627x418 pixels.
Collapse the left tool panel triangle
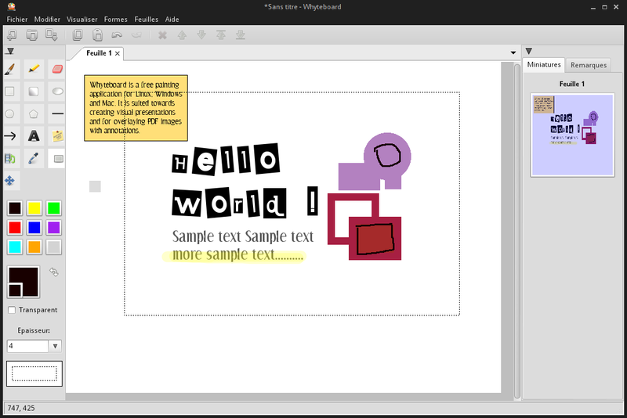click(10, 51)
